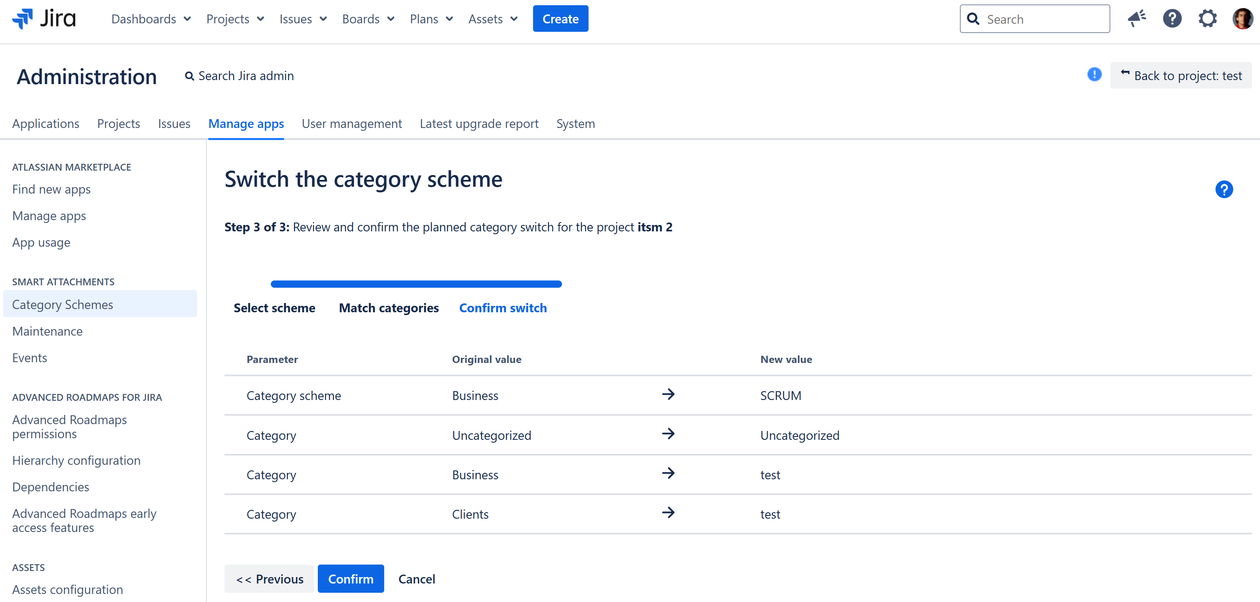Click the arrow icon in the Category scheme row

668,394
